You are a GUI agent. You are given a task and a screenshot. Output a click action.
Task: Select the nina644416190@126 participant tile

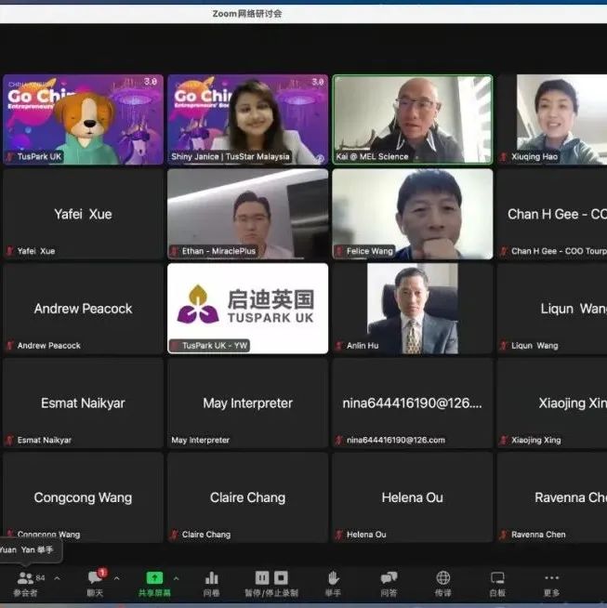pos(413,403)
